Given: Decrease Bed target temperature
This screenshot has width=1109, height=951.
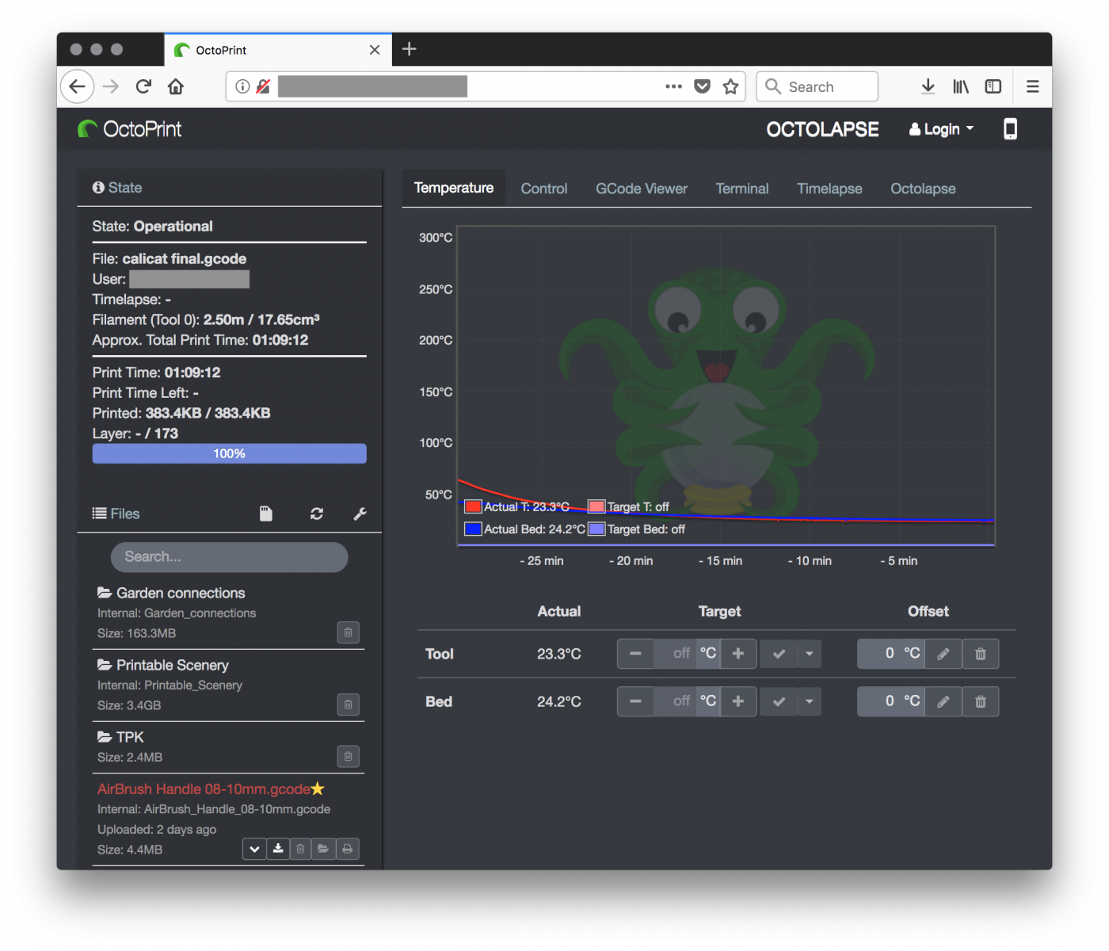Looking at the screenshot, I should point(635,701).
